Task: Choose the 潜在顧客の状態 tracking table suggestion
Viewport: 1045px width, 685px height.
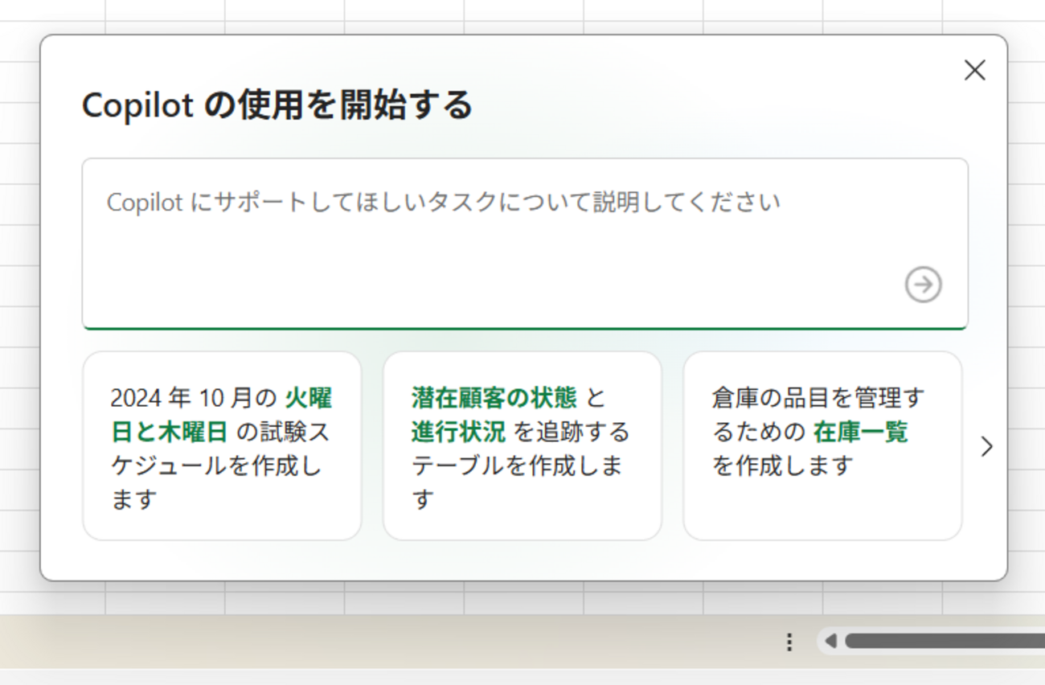Action: pos(522,446)
